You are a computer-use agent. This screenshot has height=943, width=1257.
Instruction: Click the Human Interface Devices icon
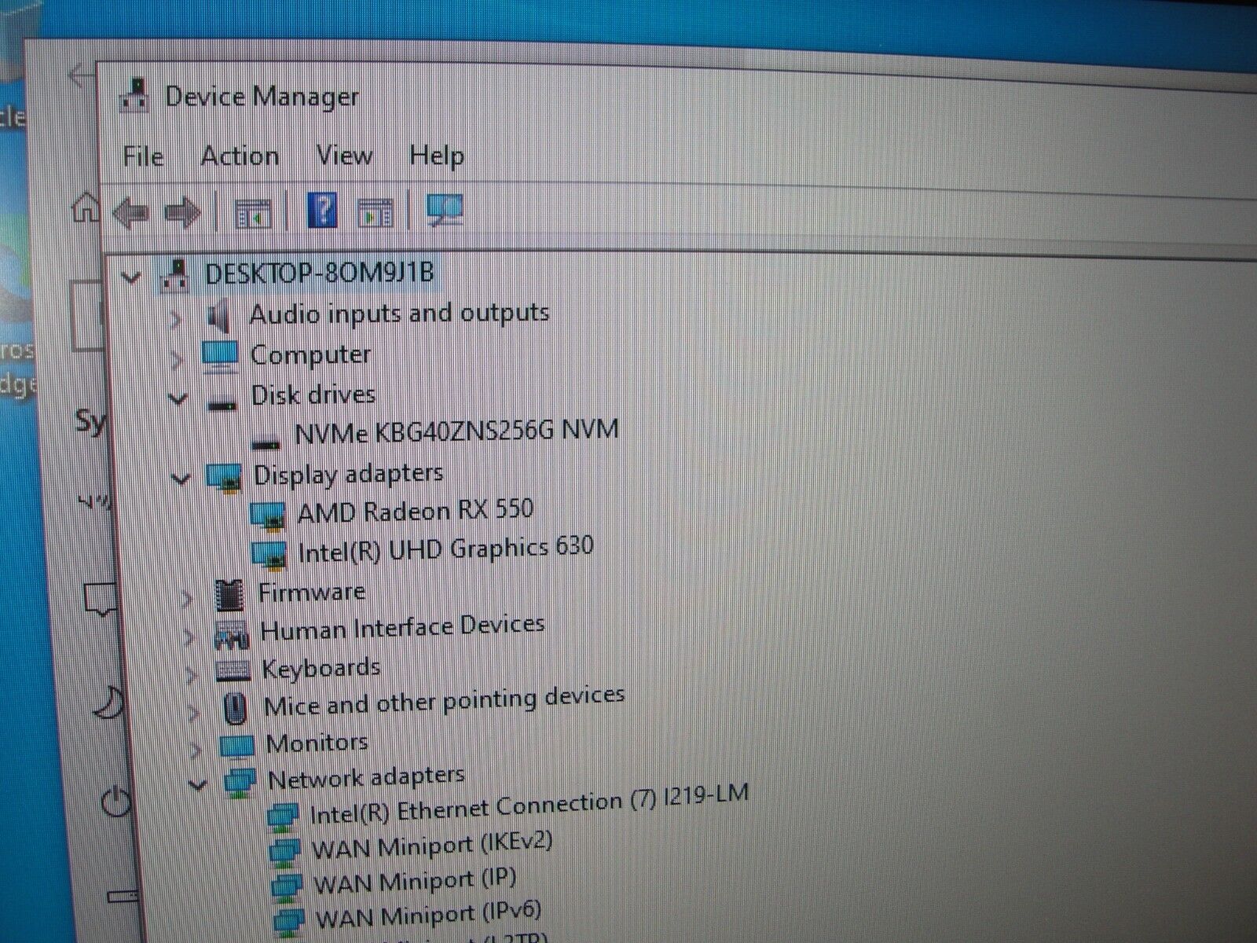click(x=231, y=634)
